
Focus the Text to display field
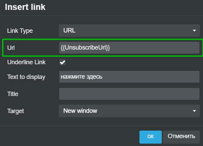point(129,77)
